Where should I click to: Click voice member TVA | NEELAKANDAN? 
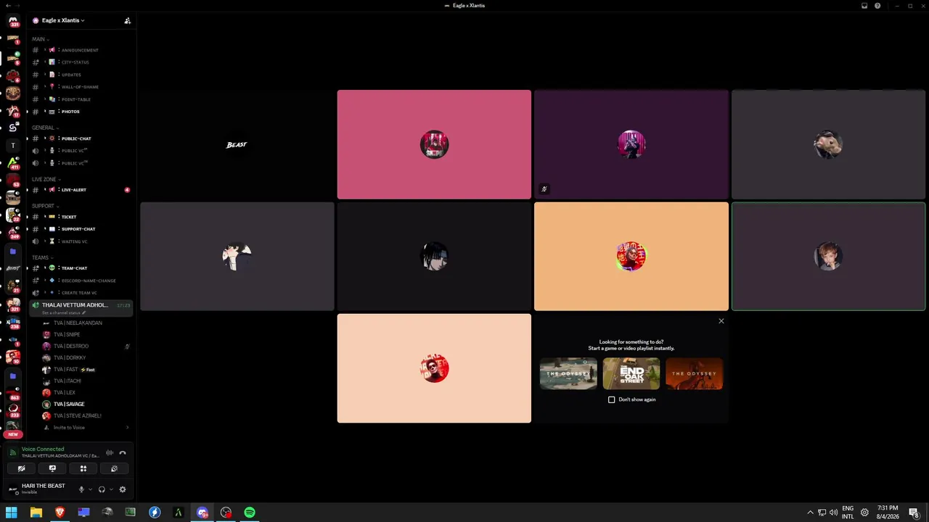point(86,323)
